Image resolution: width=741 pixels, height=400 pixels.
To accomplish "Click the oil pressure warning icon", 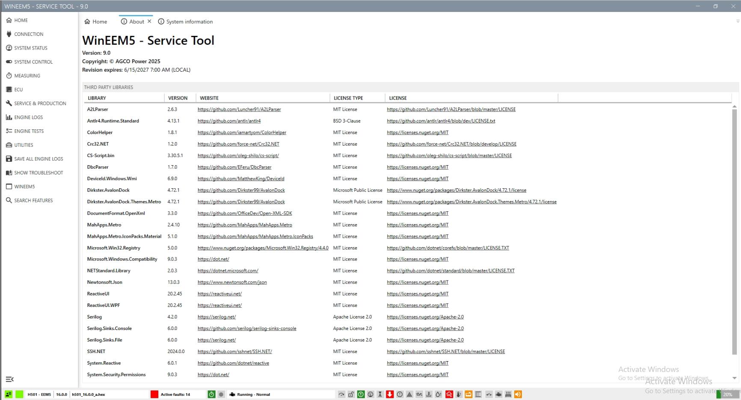I will pyautogui.click(x=419, y=394).
